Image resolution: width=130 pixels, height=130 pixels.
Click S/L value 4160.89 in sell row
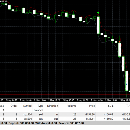click(108, 114)
